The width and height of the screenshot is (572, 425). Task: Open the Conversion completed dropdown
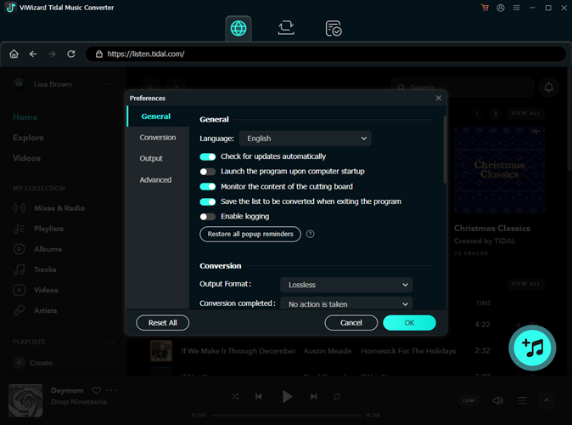(x=346, y=303)
